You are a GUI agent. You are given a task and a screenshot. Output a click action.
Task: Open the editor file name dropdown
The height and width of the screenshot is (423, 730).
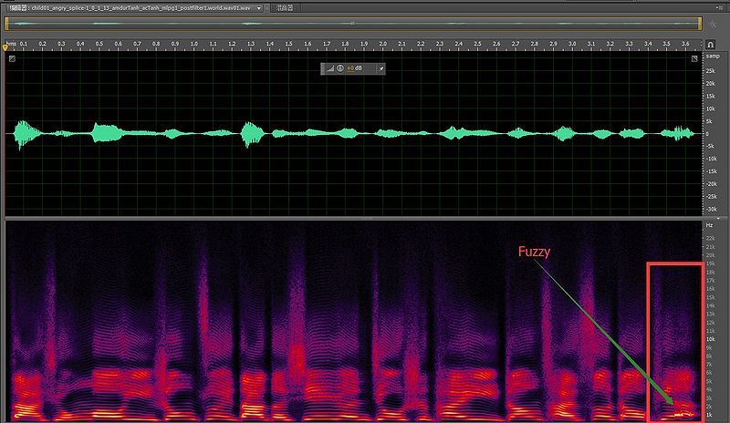(258, 6)
